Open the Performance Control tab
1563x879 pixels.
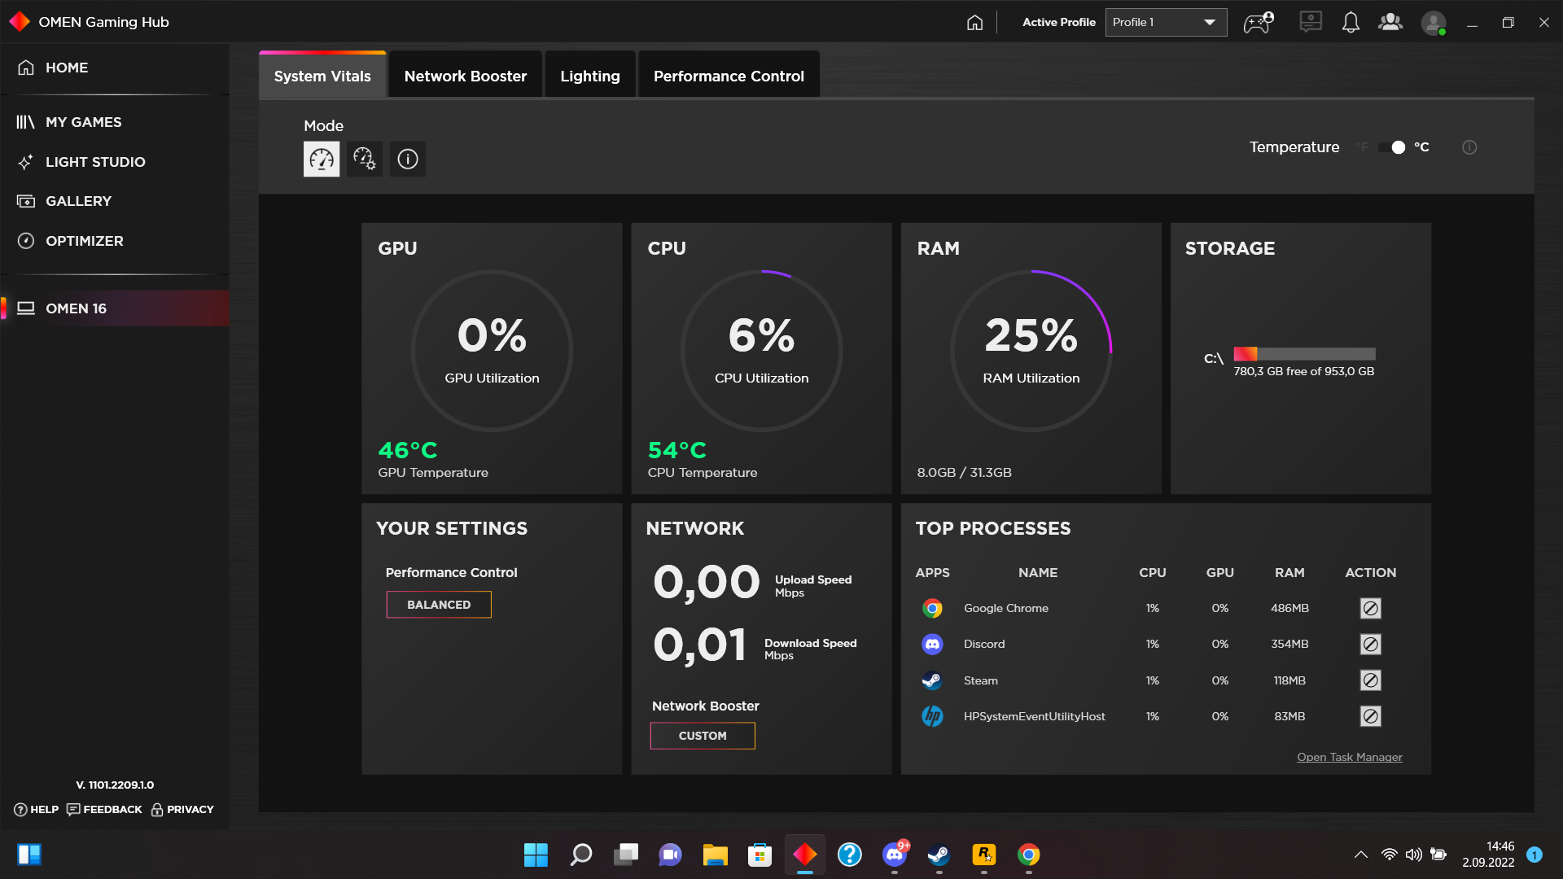pyautogui.click(x=729, y=76)
